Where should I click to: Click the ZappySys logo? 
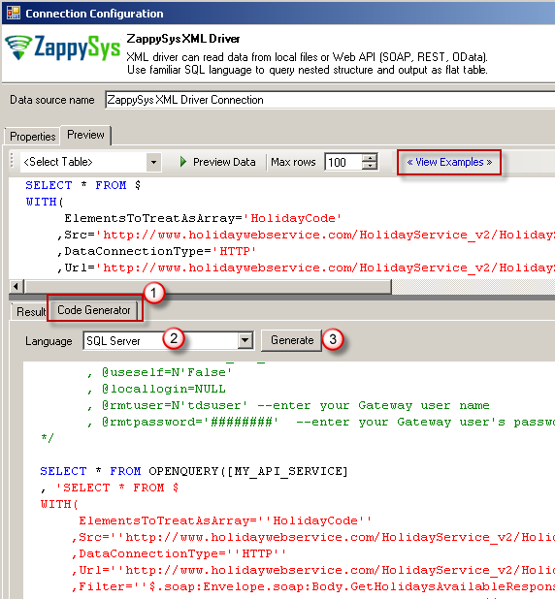63,47
